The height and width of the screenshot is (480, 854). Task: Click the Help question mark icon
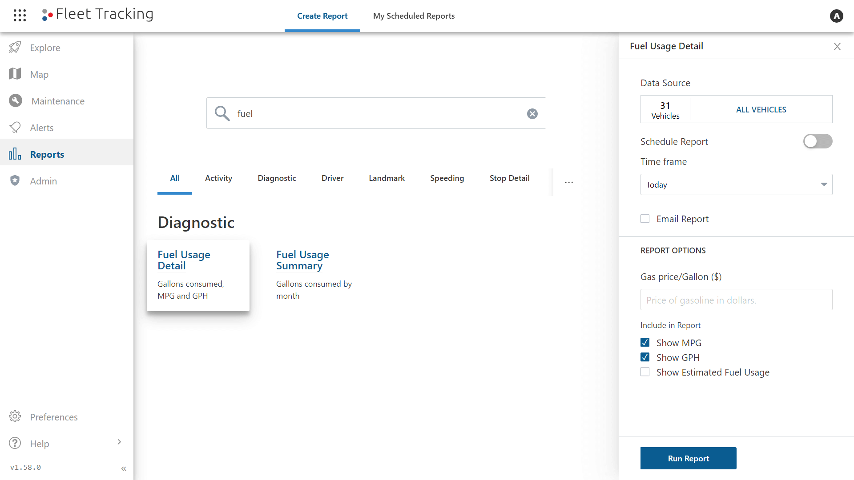(x=15, y=443)
